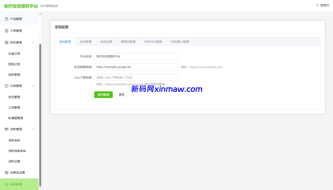Viewport: 333px width, 190px height.
Task: Collapse the 内容管理 menu chevron
Action: (33, 86)
